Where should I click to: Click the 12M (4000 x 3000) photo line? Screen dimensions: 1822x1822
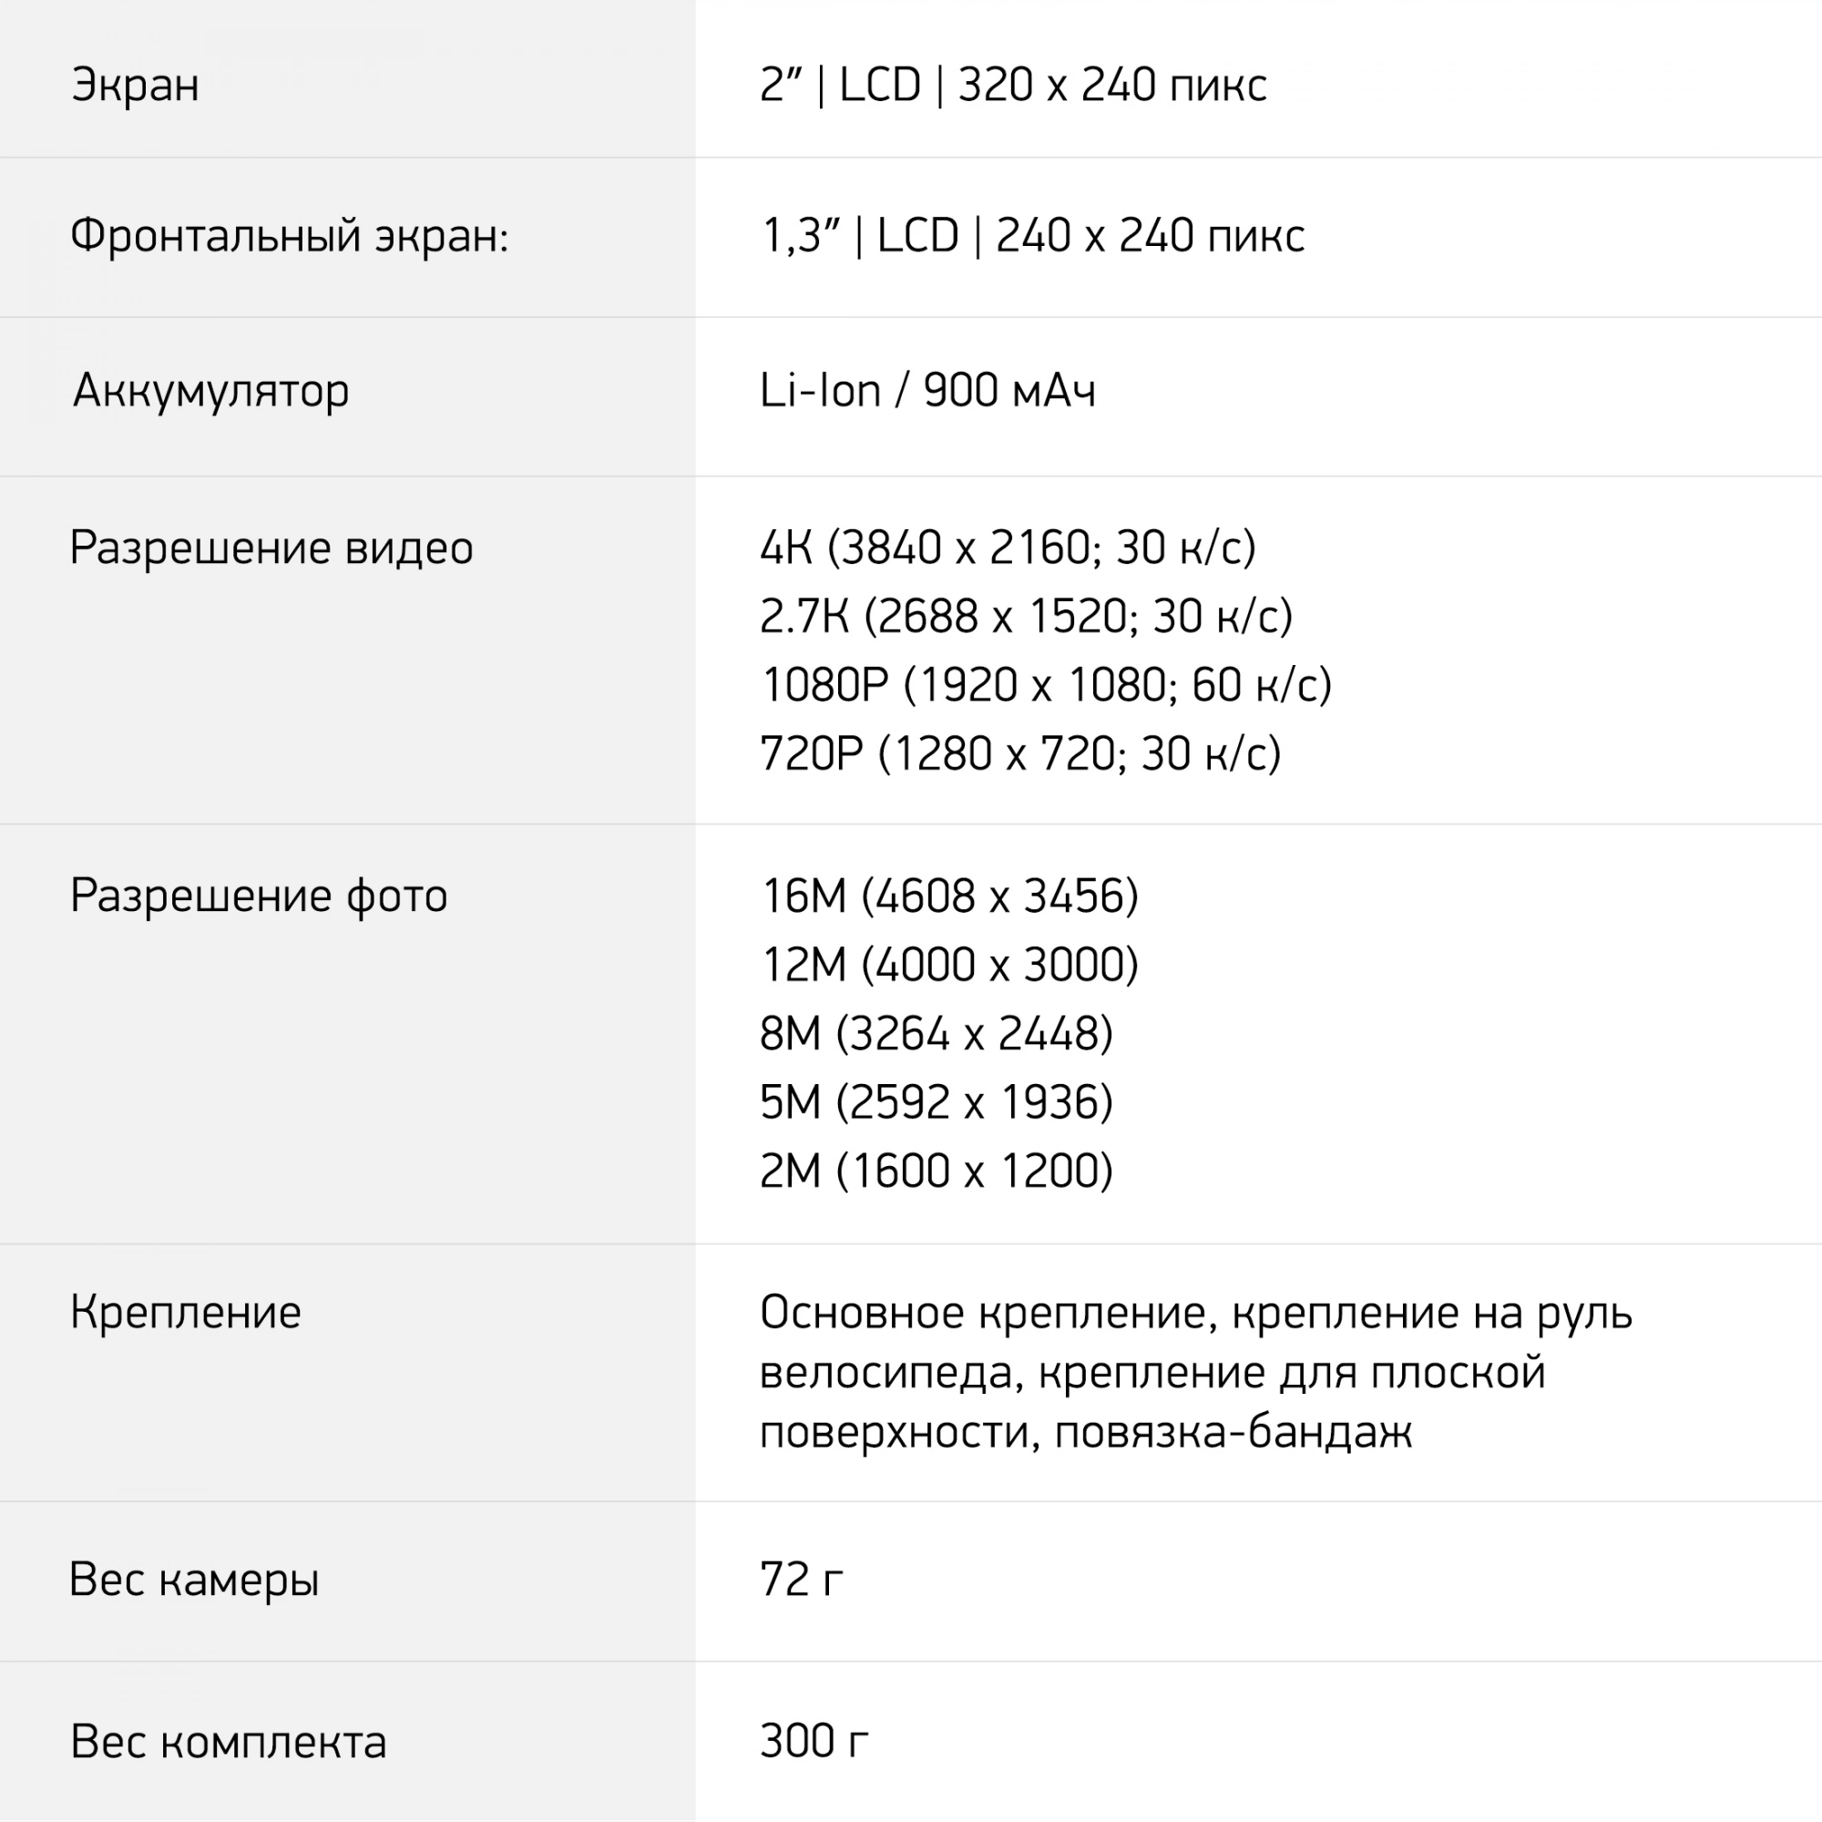click(948, 965)
